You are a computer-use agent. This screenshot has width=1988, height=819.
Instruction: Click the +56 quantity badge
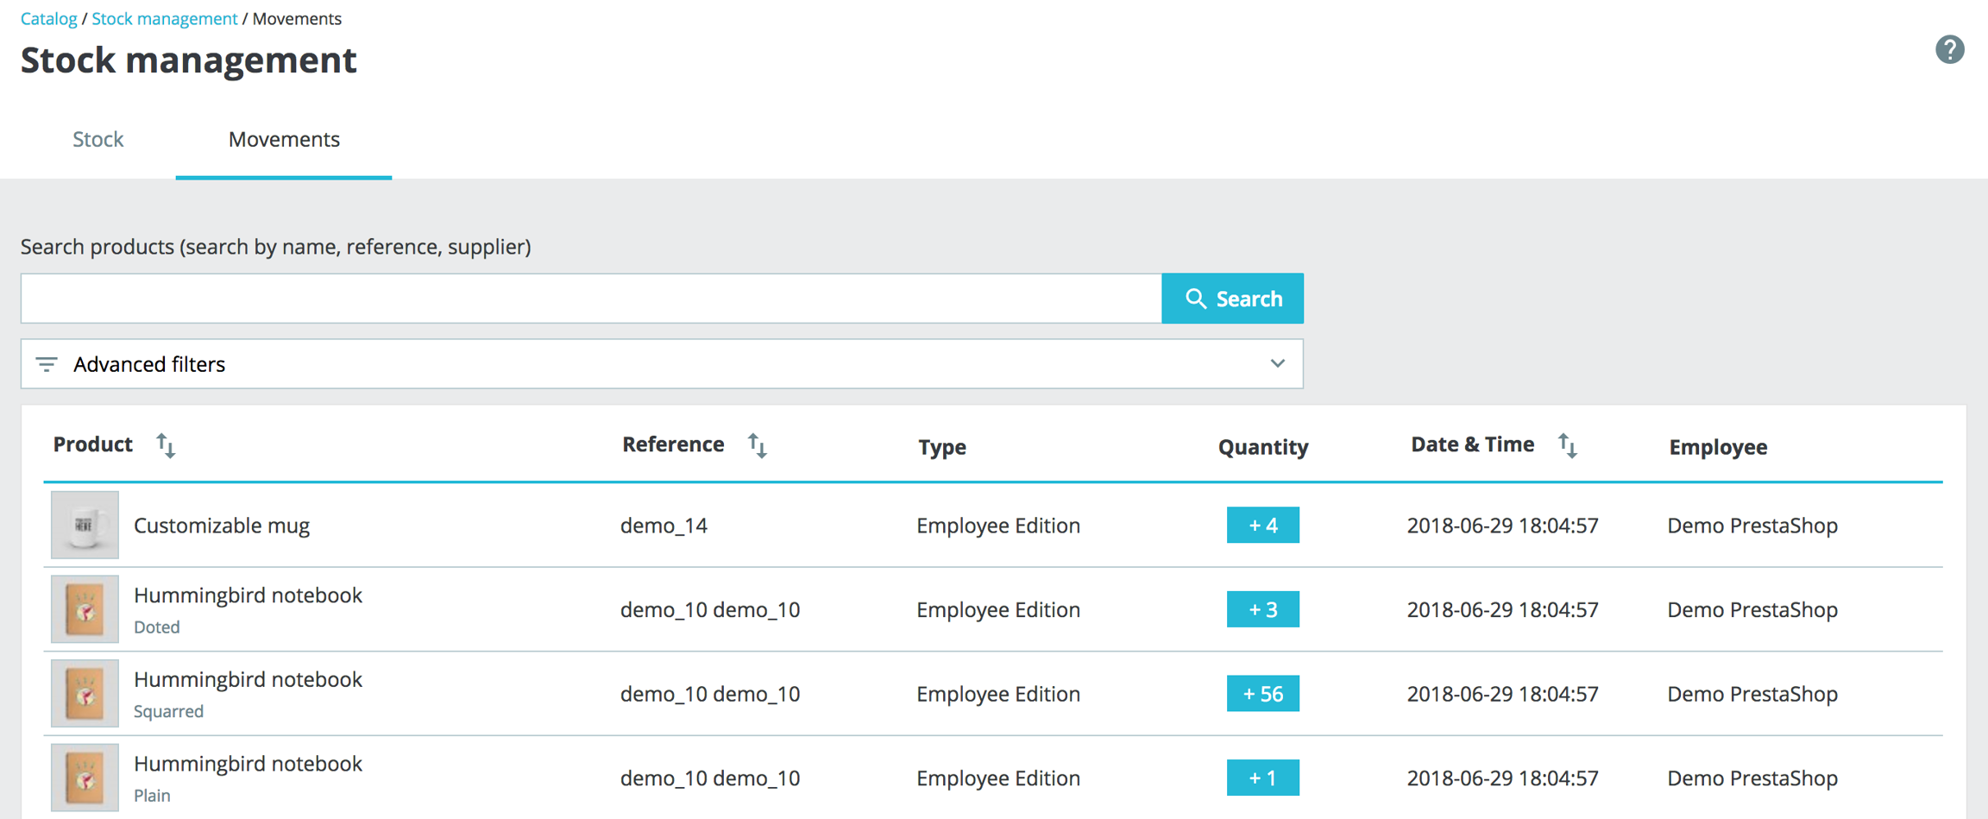(x=1262, y=694)
